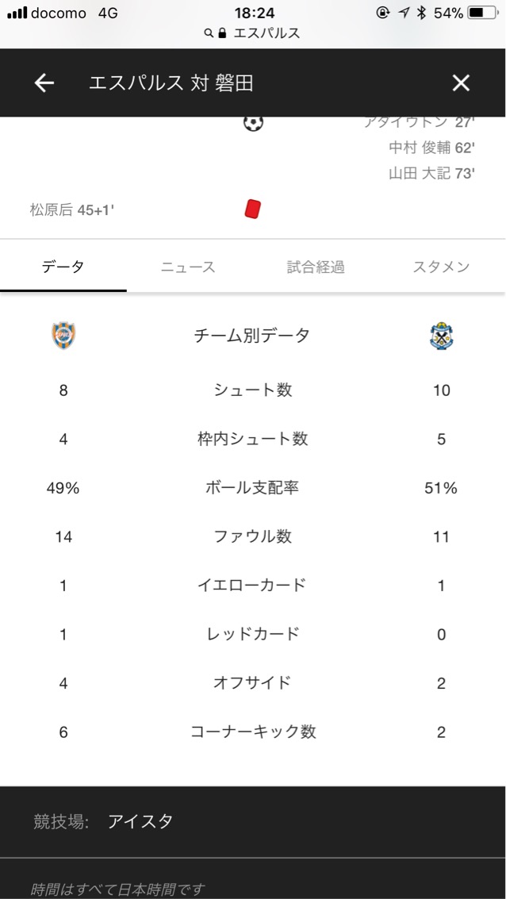Tap the エスパルス 対 磐田 title
This screenshot has width=506, height=899.
171,83
